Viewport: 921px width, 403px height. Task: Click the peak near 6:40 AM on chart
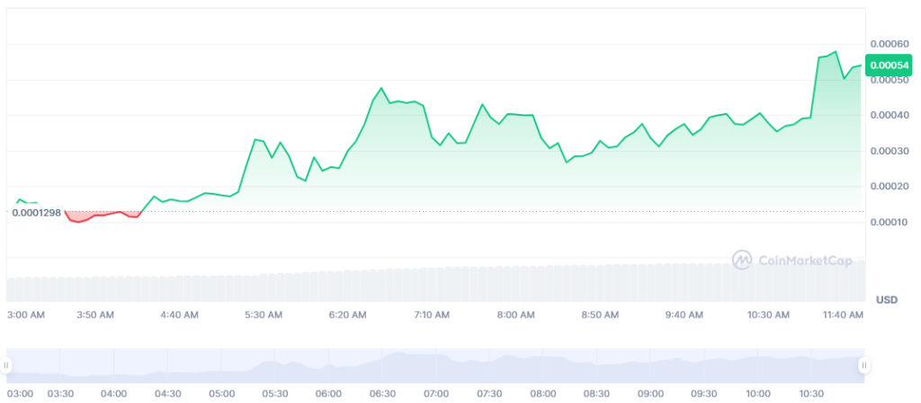[x=380, y=88]
